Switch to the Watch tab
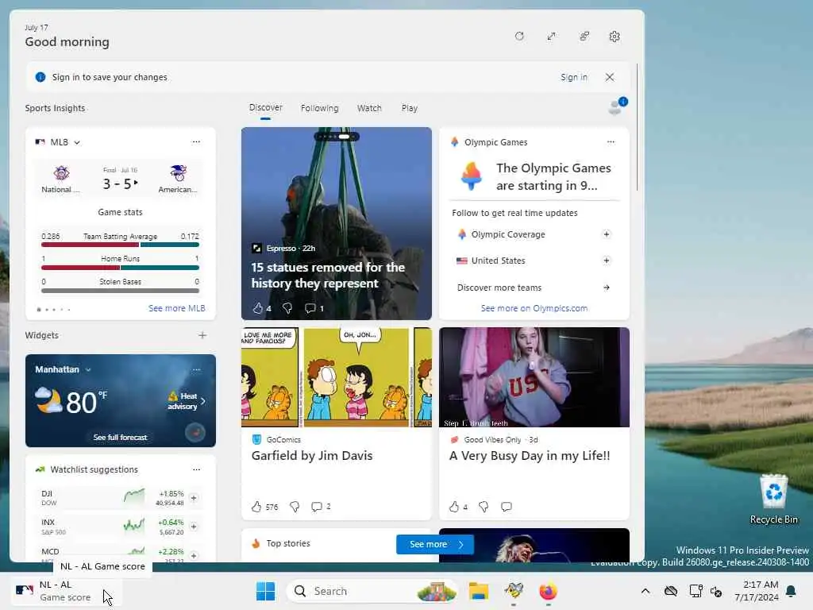813x610 pixels. click(x=369, y=108)
